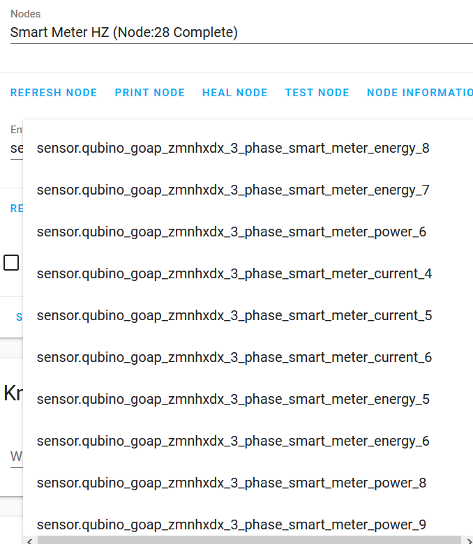
Task: Run Test Node on the selected node
Action: [x=317, y=93]
